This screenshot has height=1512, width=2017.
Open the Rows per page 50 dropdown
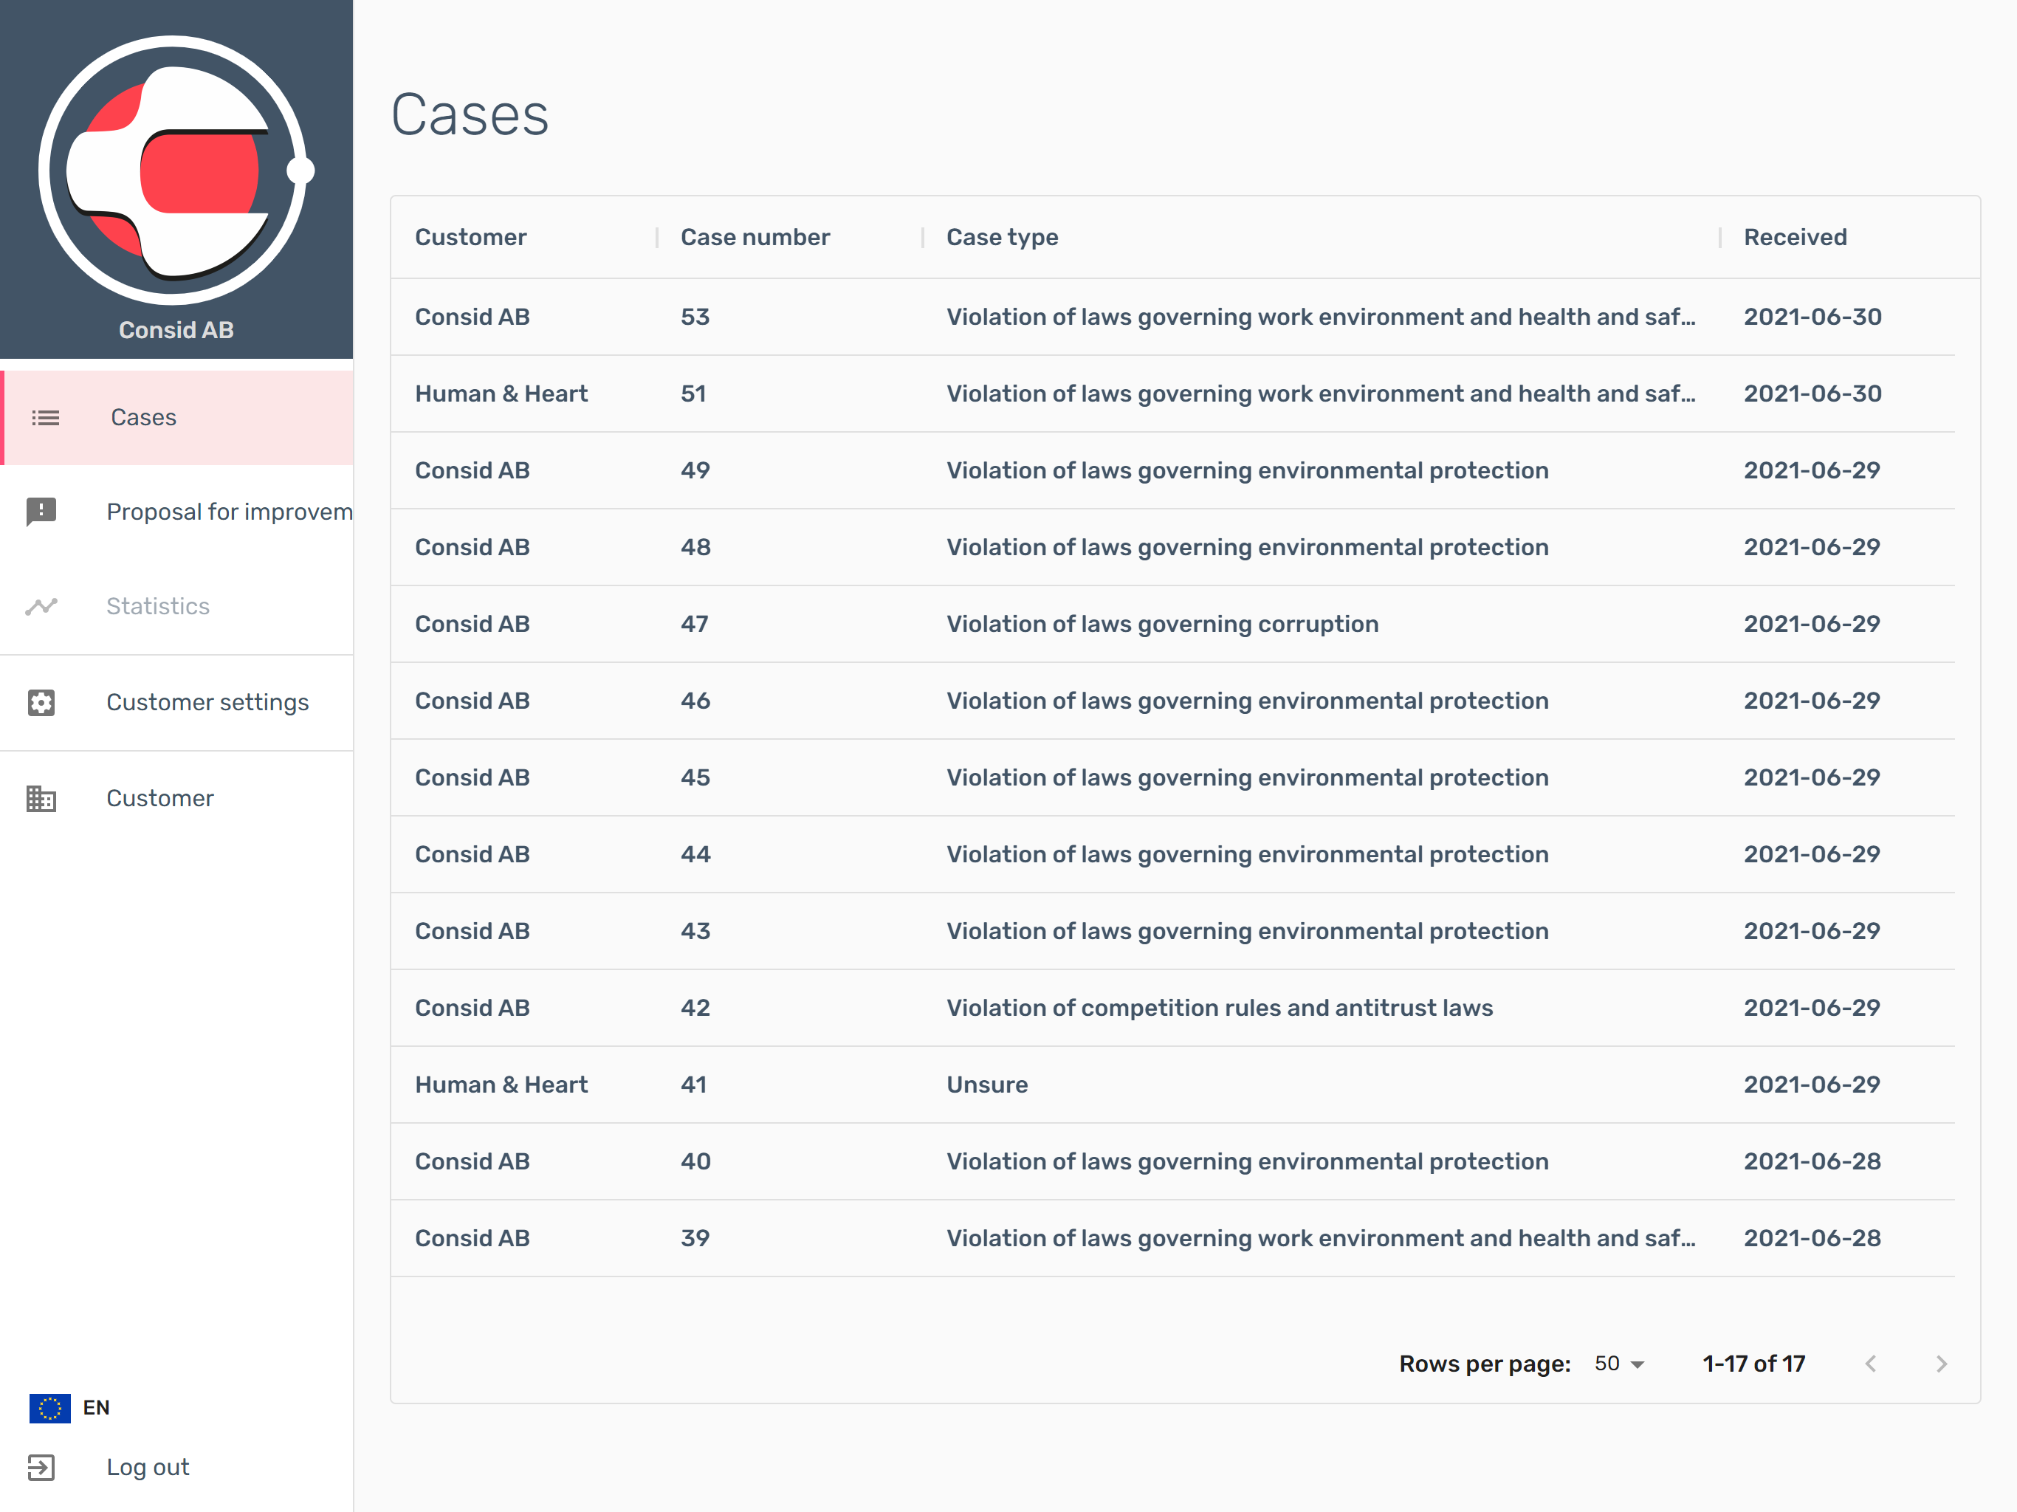point(1620,1364)
